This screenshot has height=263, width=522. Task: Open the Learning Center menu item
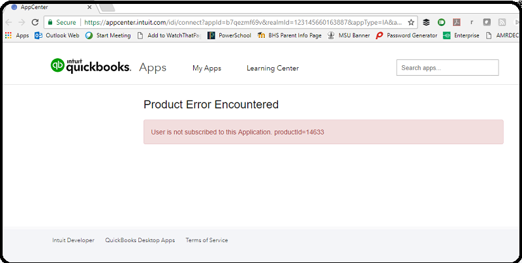click(273, 68)
